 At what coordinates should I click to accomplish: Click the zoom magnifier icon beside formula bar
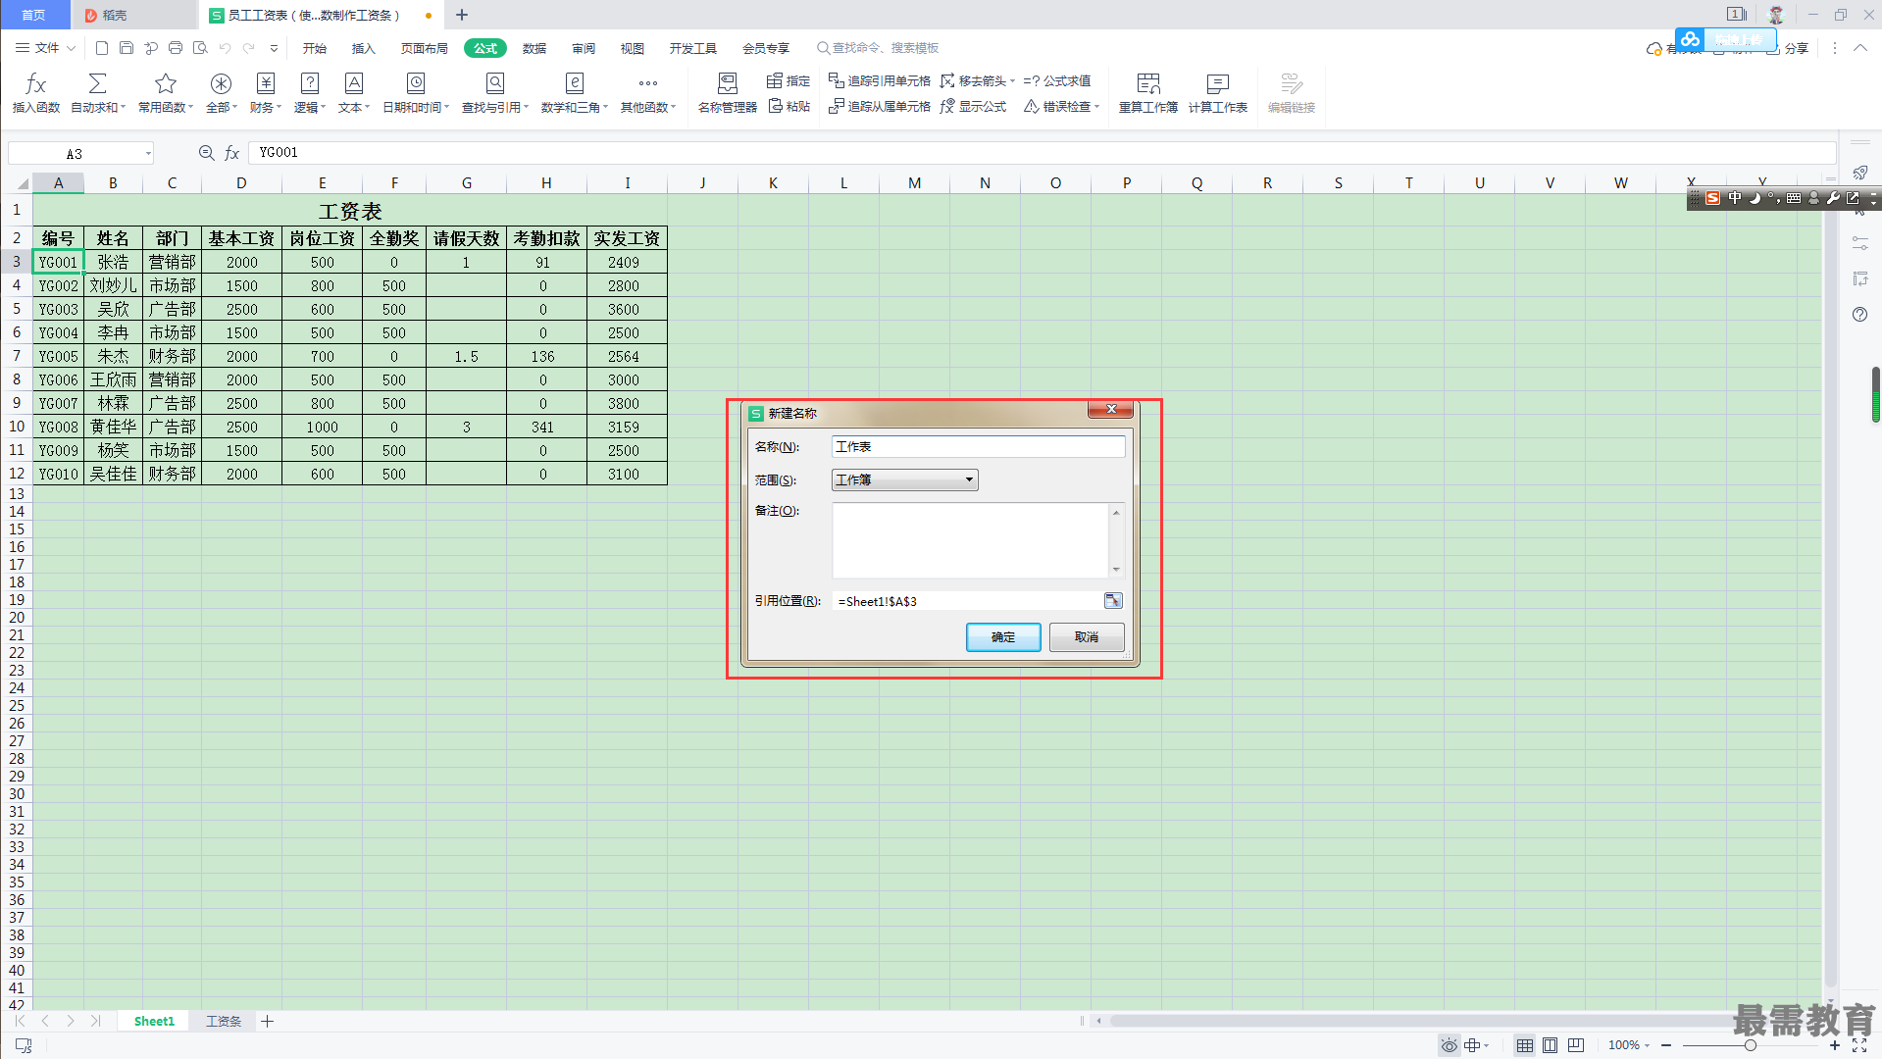206,153
